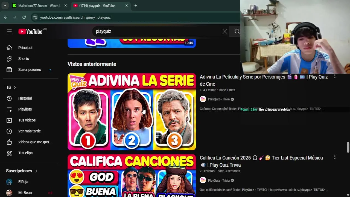Expand the Suscripciones section header chevron

(36, 171)
